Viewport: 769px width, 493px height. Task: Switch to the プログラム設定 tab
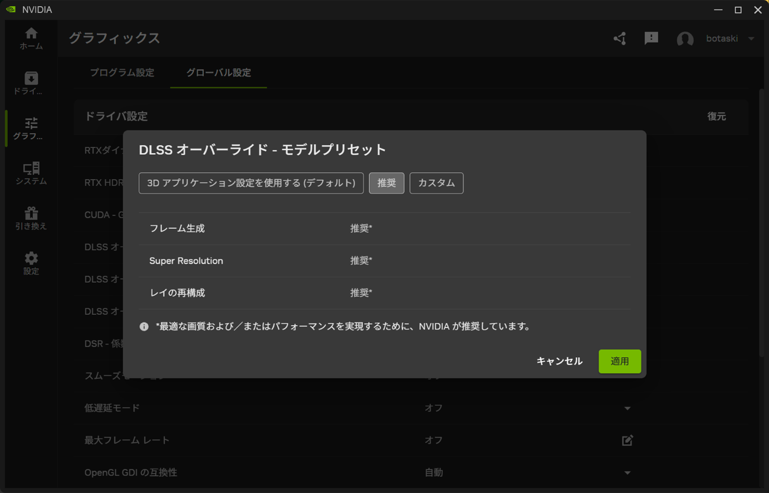pyautogui.click(x=122, y=73)
